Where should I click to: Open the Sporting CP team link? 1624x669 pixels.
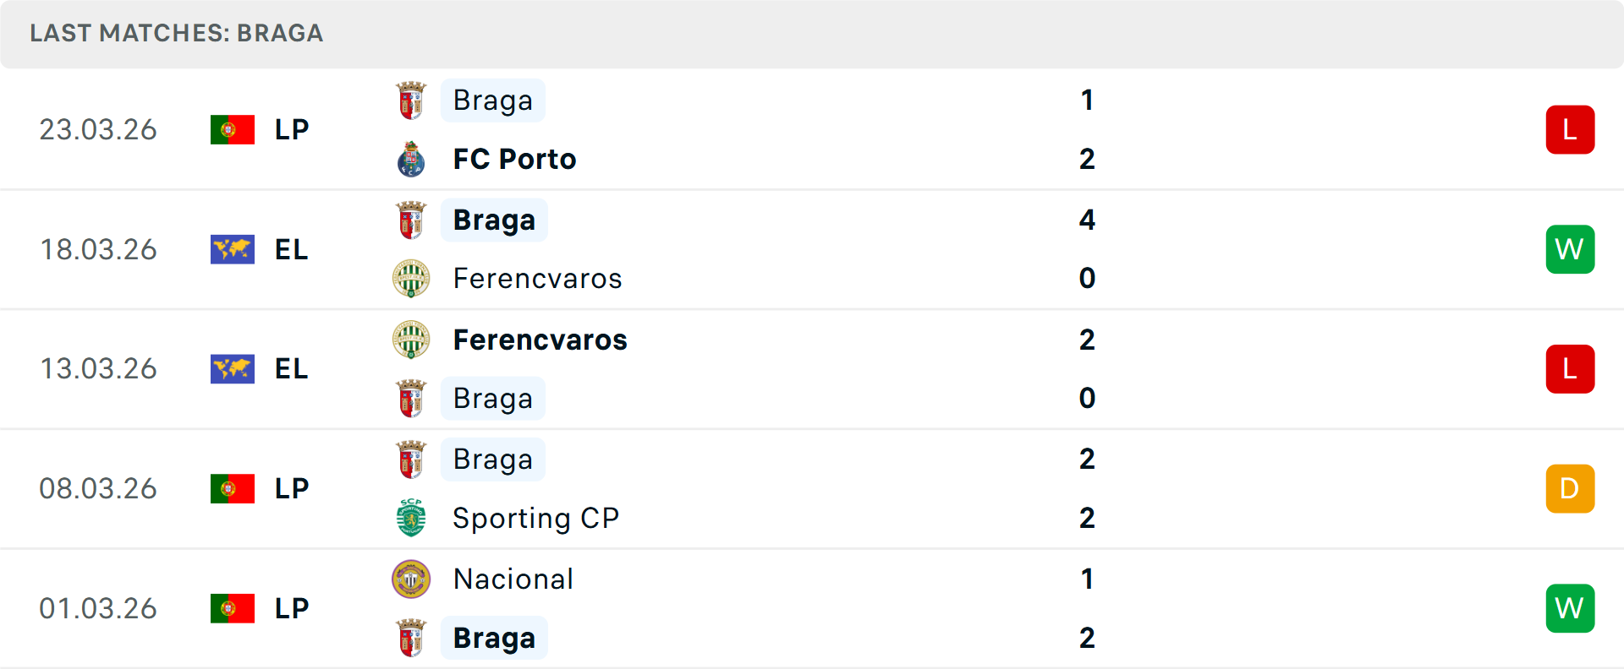pyautogui.click(x=535, y=518)
